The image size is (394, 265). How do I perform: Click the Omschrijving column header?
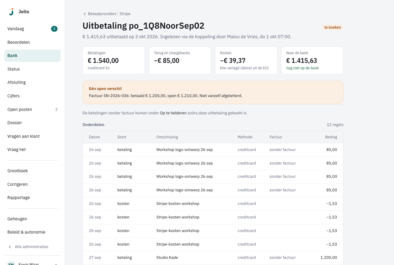point(167,137)
